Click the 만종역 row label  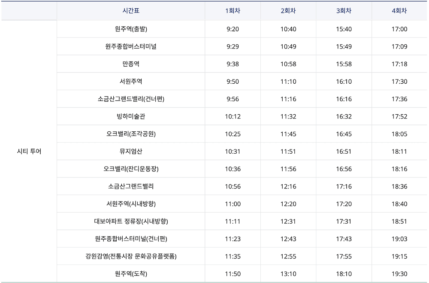coord(131,64)
